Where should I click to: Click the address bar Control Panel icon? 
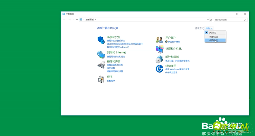pos(81,19)
